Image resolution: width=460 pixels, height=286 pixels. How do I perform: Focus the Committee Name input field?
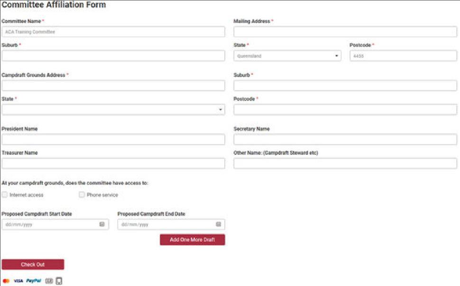pyautogui.click(x=113, y=32)
